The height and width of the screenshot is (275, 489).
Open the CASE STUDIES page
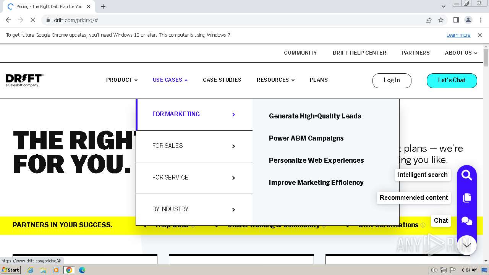222,80
